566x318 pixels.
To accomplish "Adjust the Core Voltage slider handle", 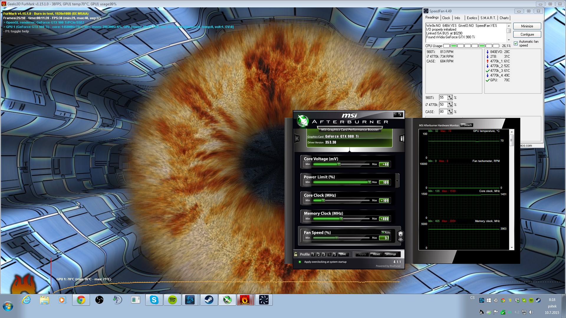I will [339, 164].
